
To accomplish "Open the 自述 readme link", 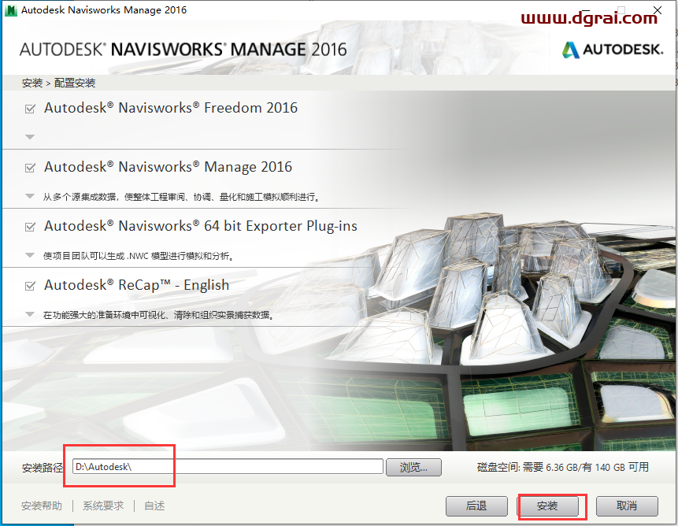I will (154, 506).
